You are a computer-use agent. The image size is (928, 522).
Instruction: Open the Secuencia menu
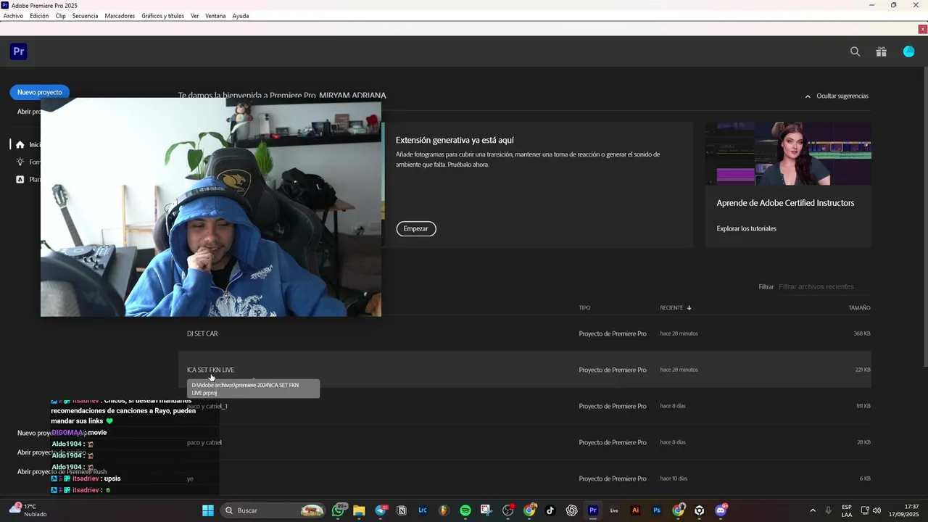[x=85, y=16]
